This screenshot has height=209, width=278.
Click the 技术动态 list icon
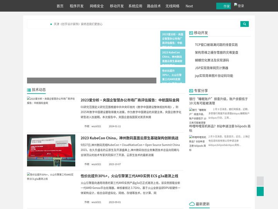click(x=29, y=90)
